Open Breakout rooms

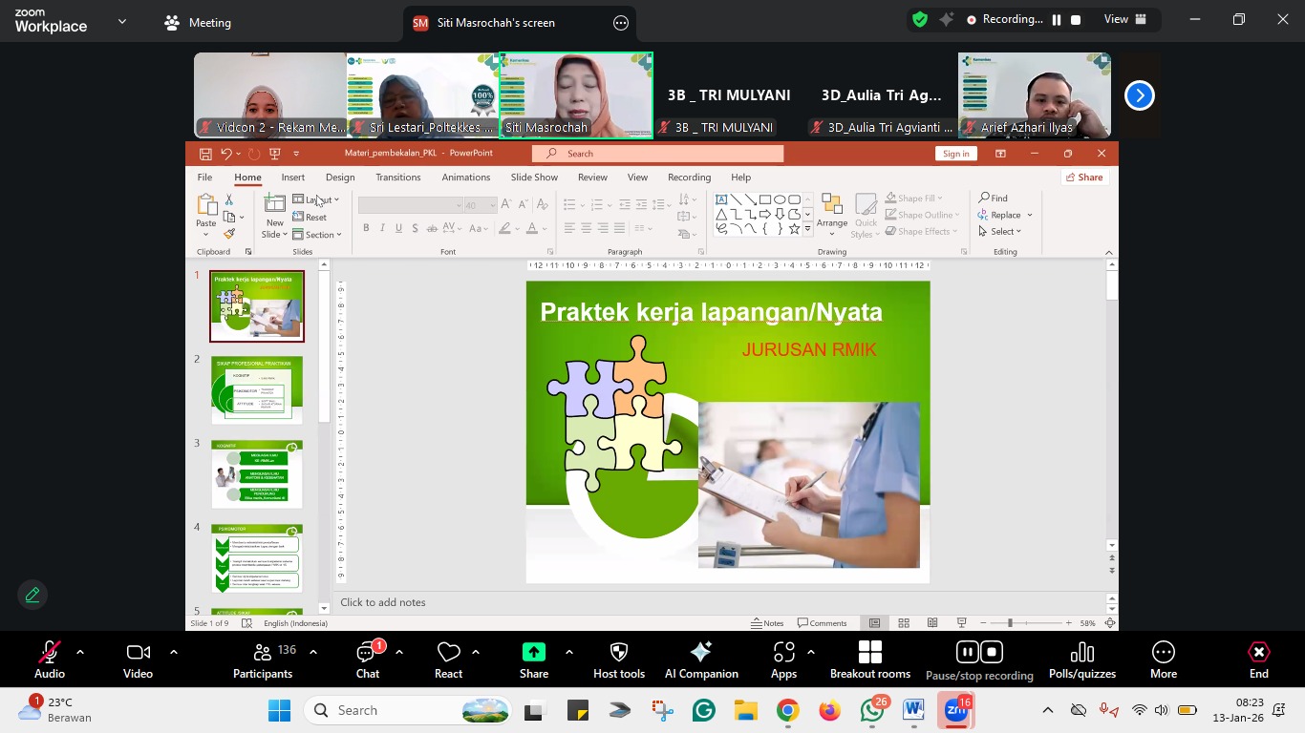pos(869,660)
